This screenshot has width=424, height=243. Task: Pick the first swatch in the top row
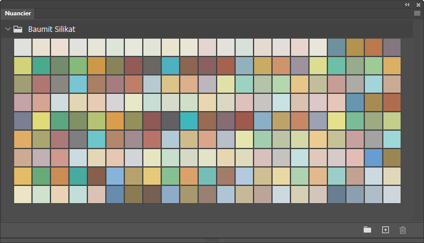click(x=23, y=47)
